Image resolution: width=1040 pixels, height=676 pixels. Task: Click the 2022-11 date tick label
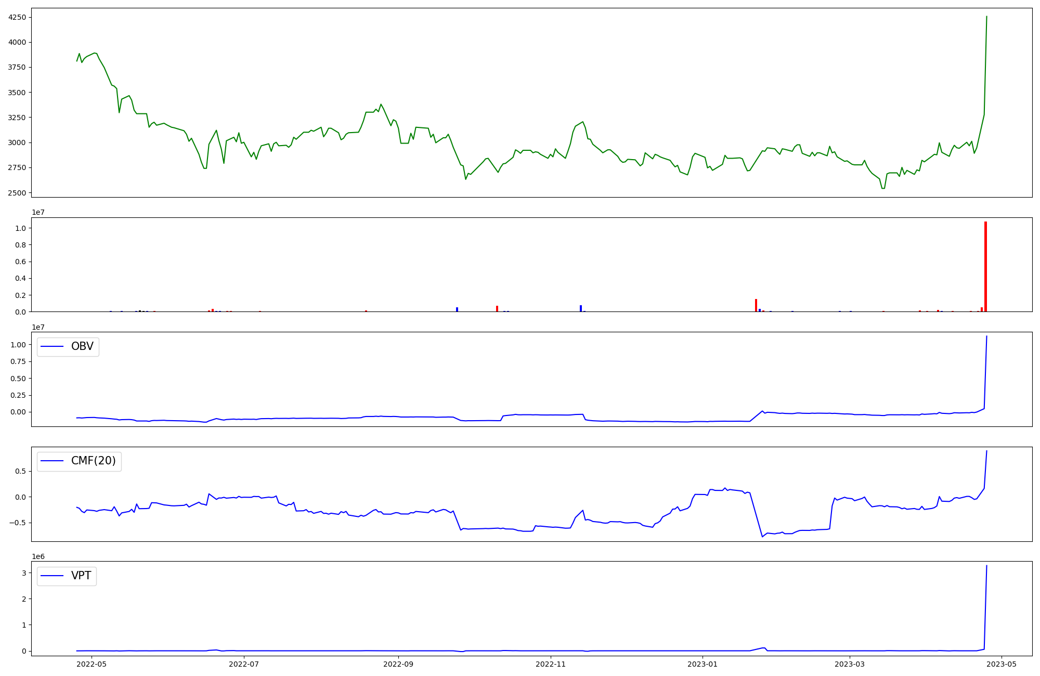[551, 664]
